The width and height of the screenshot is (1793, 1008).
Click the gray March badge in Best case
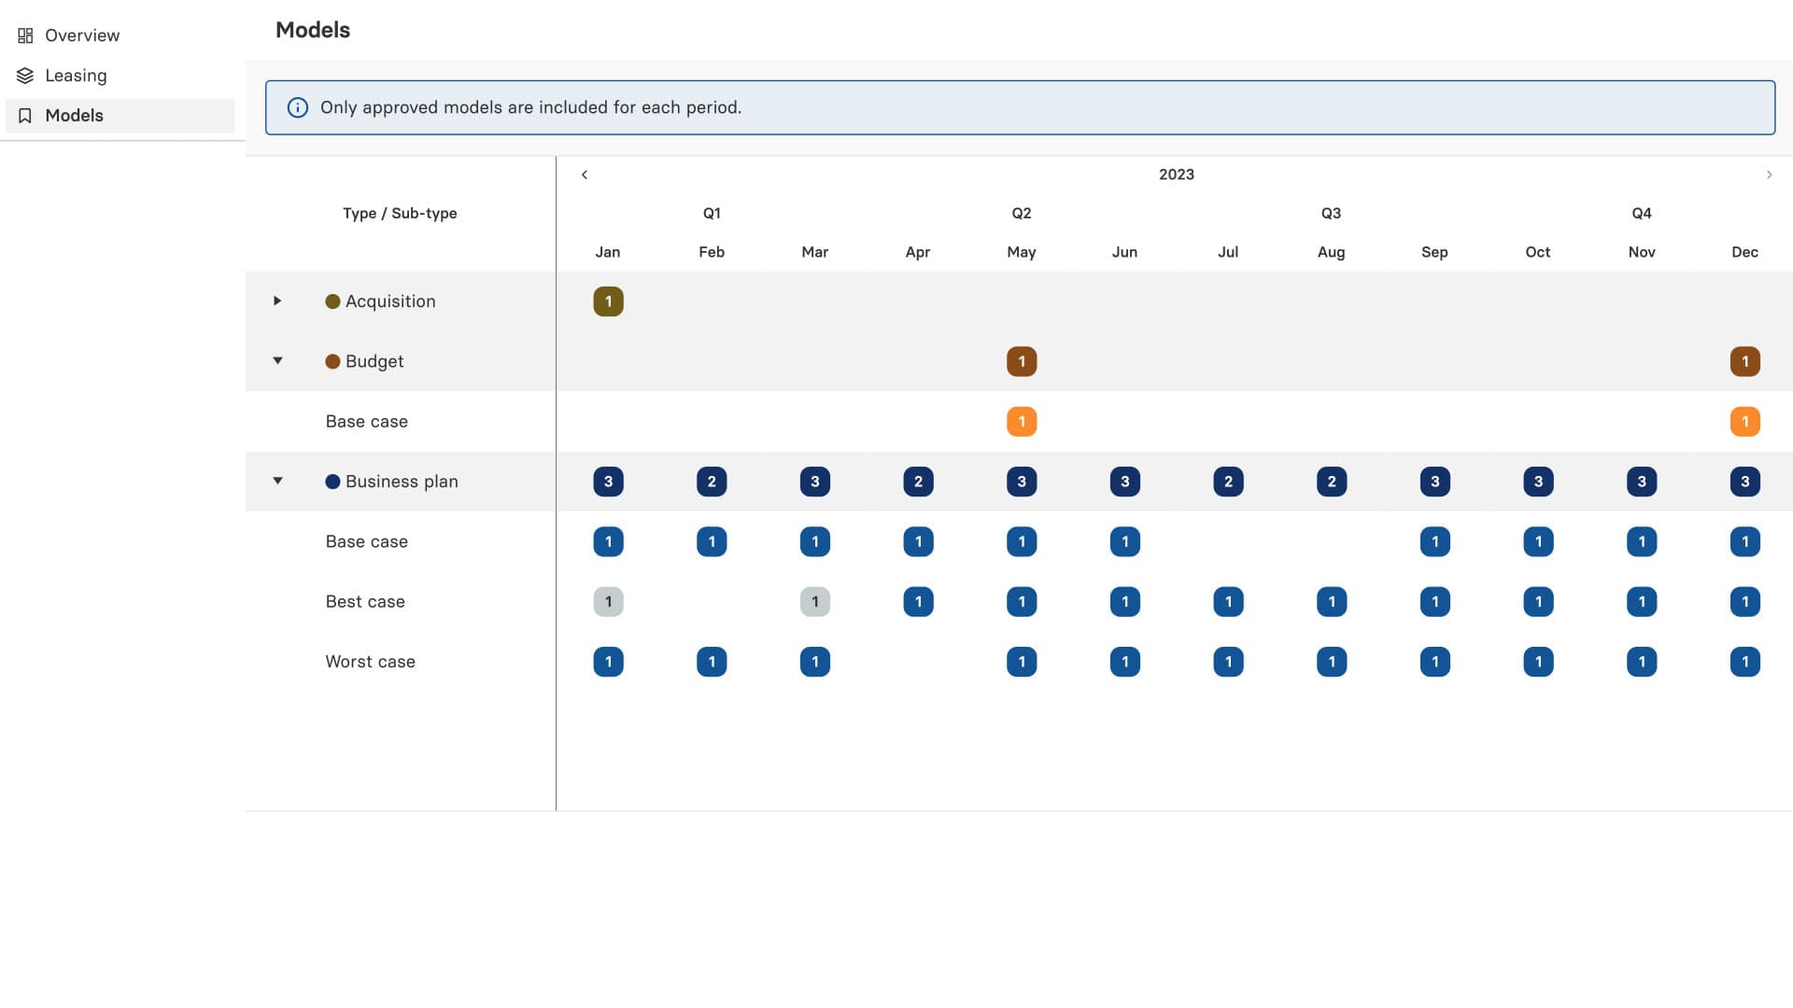coord(815,601)
